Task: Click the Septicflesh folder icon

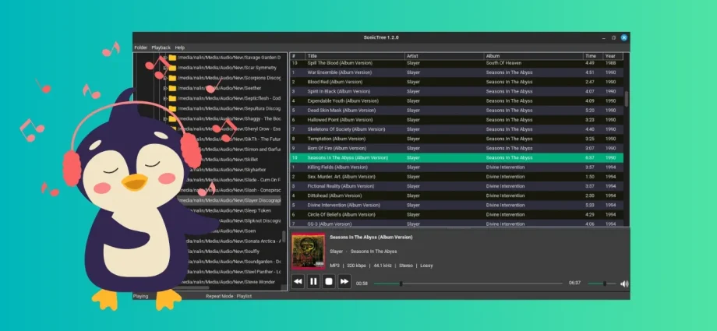Action: (x=172, y=98)
